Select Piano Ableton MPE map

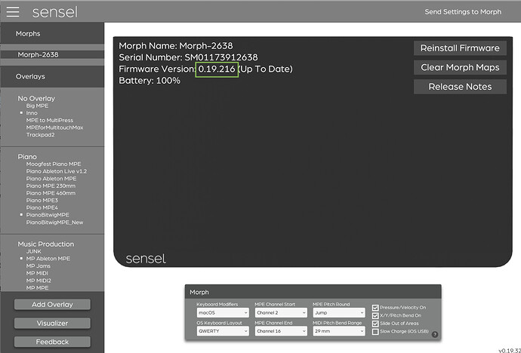[x=51, y=179]
